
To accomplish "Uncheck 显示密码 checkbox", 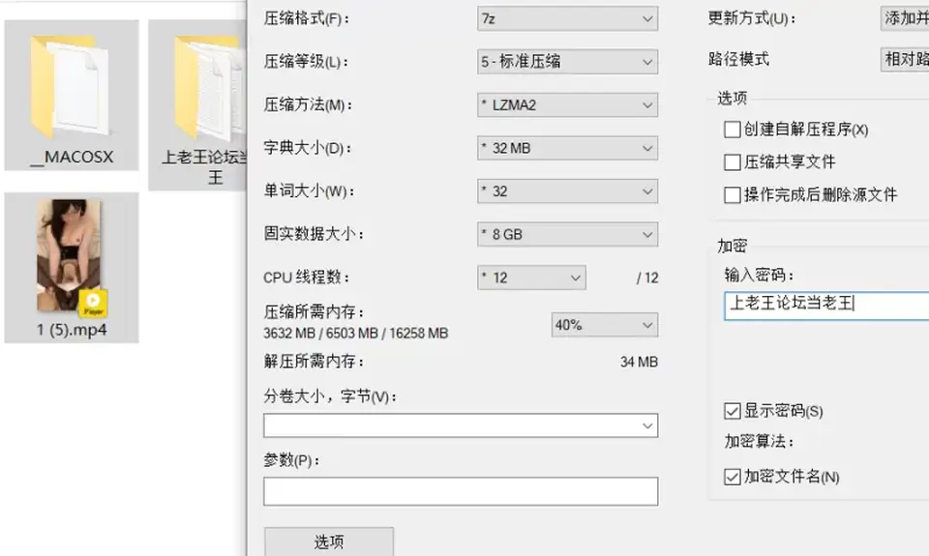I will pos(733,411).
